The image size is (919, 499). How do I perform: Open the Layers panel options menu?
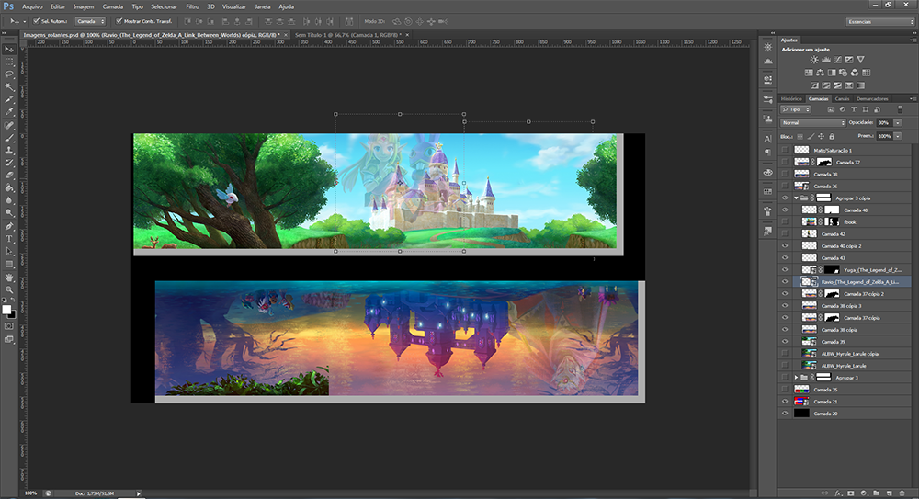tap(912, 98)
